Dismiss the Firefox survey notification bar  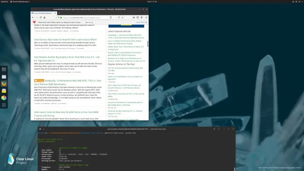[x=146, y=22]
